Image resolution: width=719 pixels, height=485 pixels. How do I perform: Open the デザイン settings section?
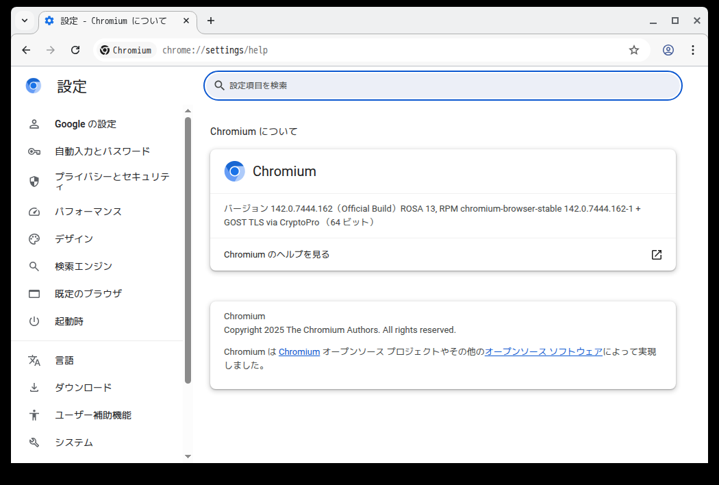[74, 239]
